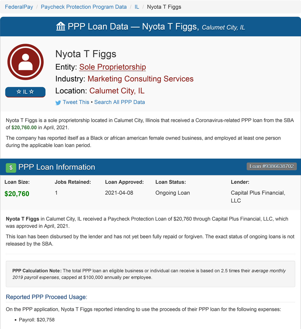Click the green $20,760.00 amount in summary
The width and height of the screenshot is (301, 329).
[x=24, y=128]
